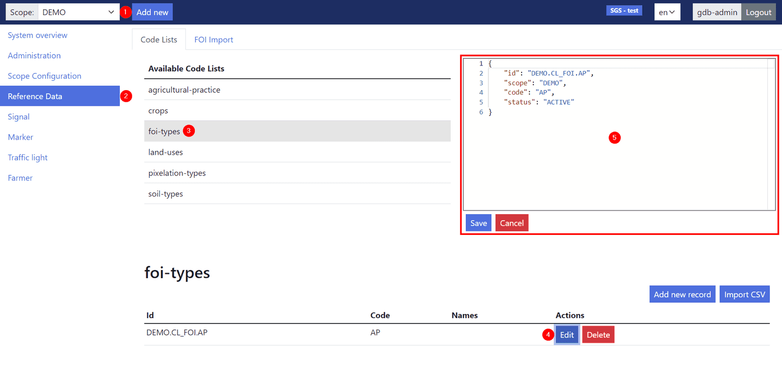The image size is (782, 383).
Task: Open the Import CSV dialog
Action: [x=744, y=294]
